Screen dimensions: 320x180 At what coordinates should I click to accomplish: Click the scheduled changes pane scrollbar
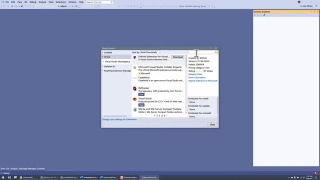(x=217, y=106)
